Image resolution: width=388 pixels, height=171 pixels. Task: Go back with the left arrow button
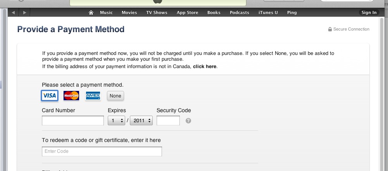(x=13, y=12)
